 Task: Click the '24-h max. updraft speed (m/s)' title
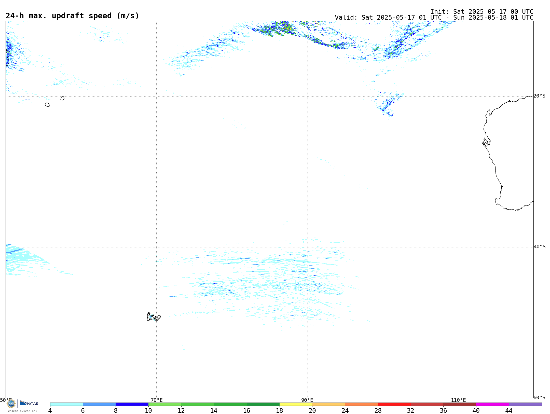pyautogui.click(x=72, y=16)
